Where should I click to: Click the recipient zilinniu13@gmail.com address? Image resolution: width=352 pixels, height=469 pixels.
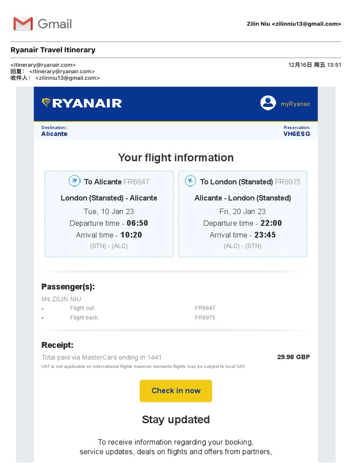point(67,78)
